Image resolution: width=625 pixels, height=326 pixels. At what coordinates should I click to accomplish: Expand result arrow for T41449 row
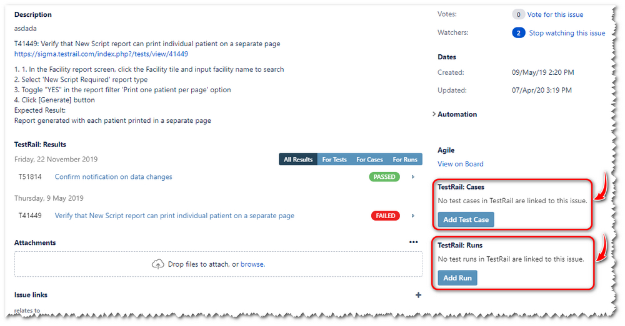click(413, 216)
